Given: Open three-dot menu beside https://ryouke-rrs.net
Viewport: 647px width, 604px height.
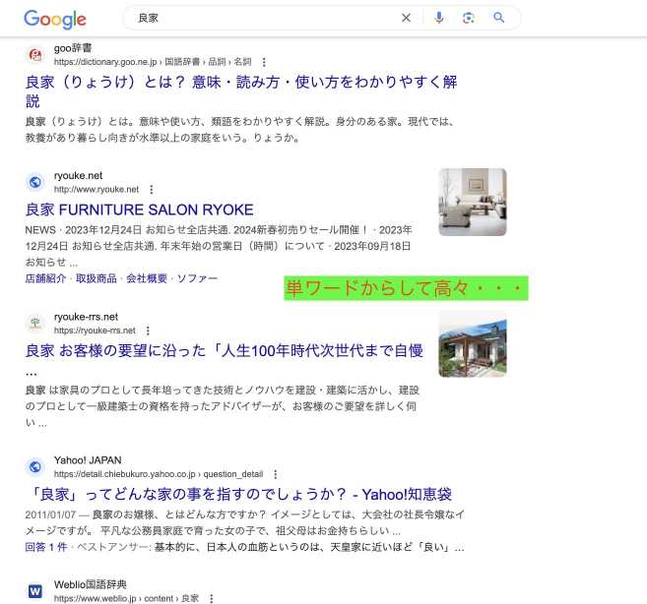Looking at the screenshot, I should click(148, 331).
